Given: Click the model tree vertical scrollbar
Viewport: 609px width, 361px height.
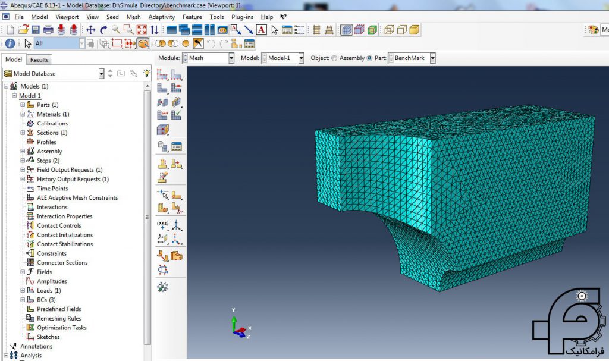Looking at the screenshot, I should (147, 217).
